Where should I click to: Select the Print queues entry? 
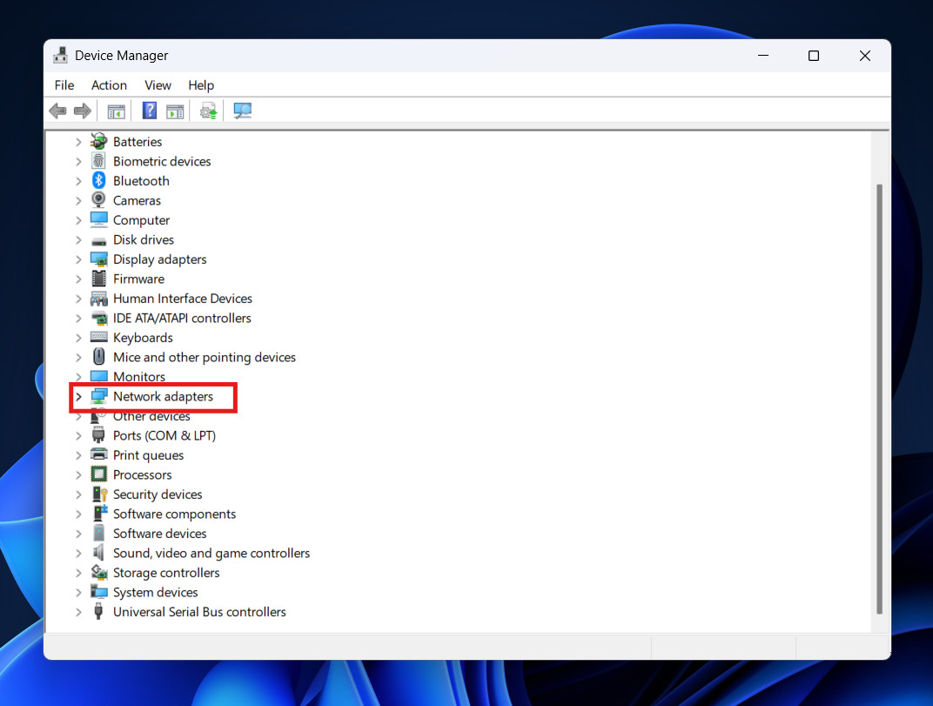click(148, 455)
